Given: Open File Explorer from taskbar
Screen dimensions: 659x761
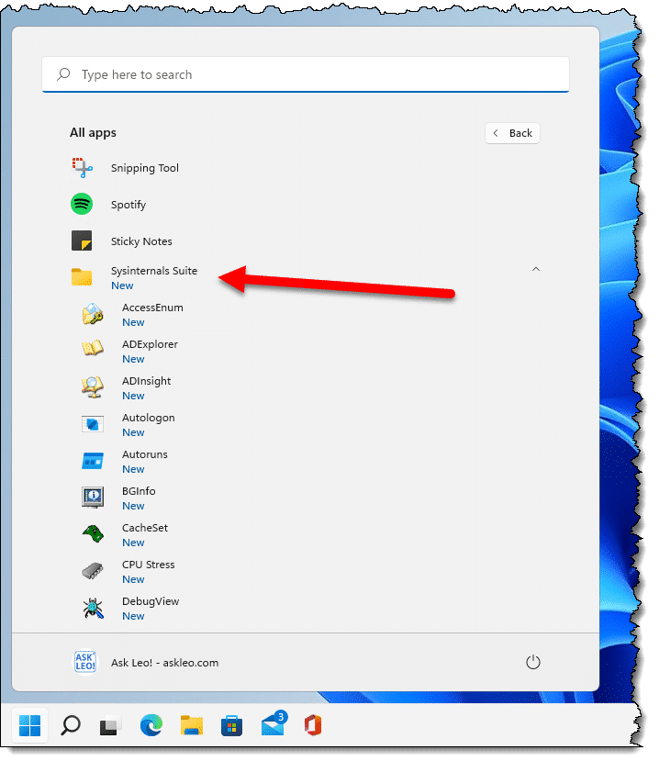Looking at the screenshot, I should [192, 725].
